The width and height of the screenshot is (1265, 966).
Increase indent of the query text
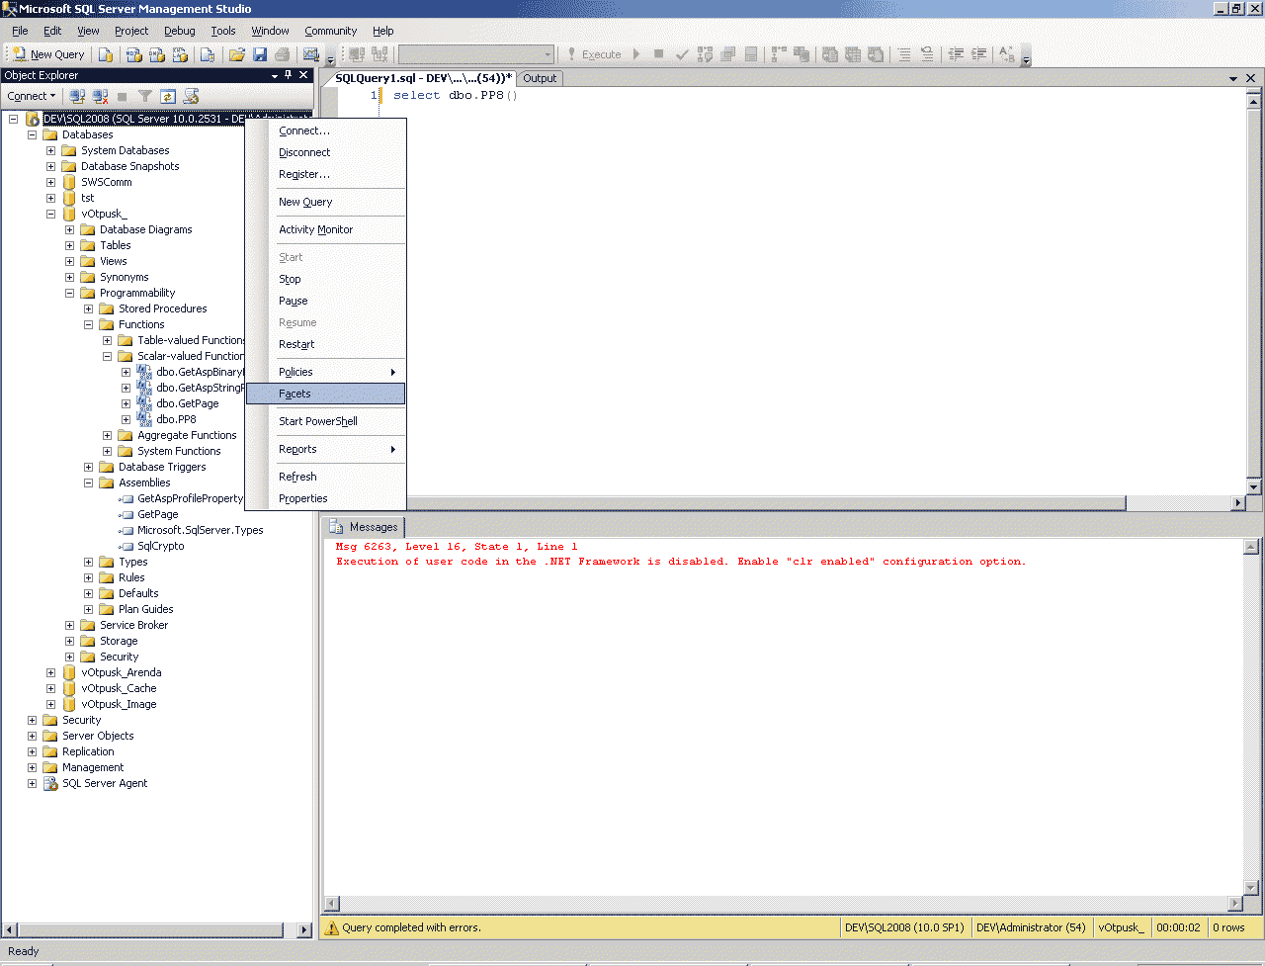pyautogui.click(x=978, y=54)
